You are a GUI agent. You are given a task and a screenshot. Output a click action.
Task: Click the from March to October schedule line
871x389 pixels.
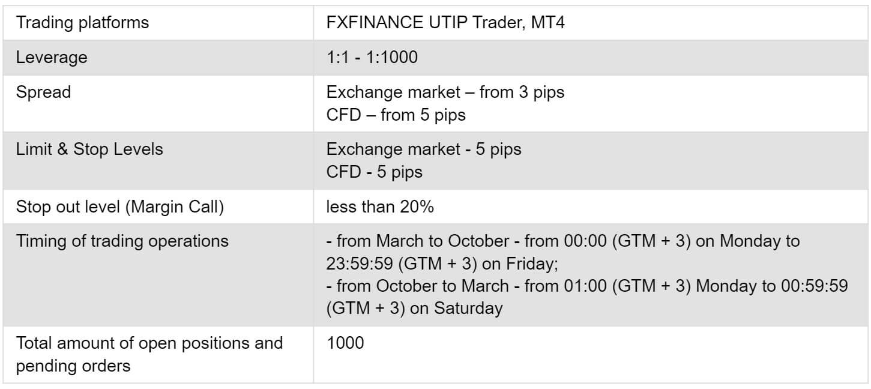[563, 241]
